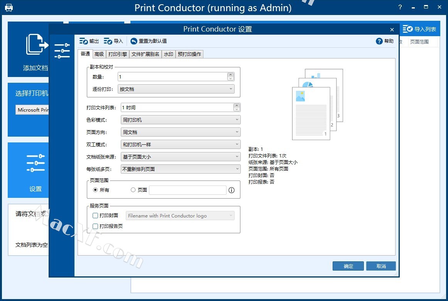This screenshot has height=301, width=448.
Task: Click the 重置为默认值 reset arrow icon
Action: tap(134, 41)
